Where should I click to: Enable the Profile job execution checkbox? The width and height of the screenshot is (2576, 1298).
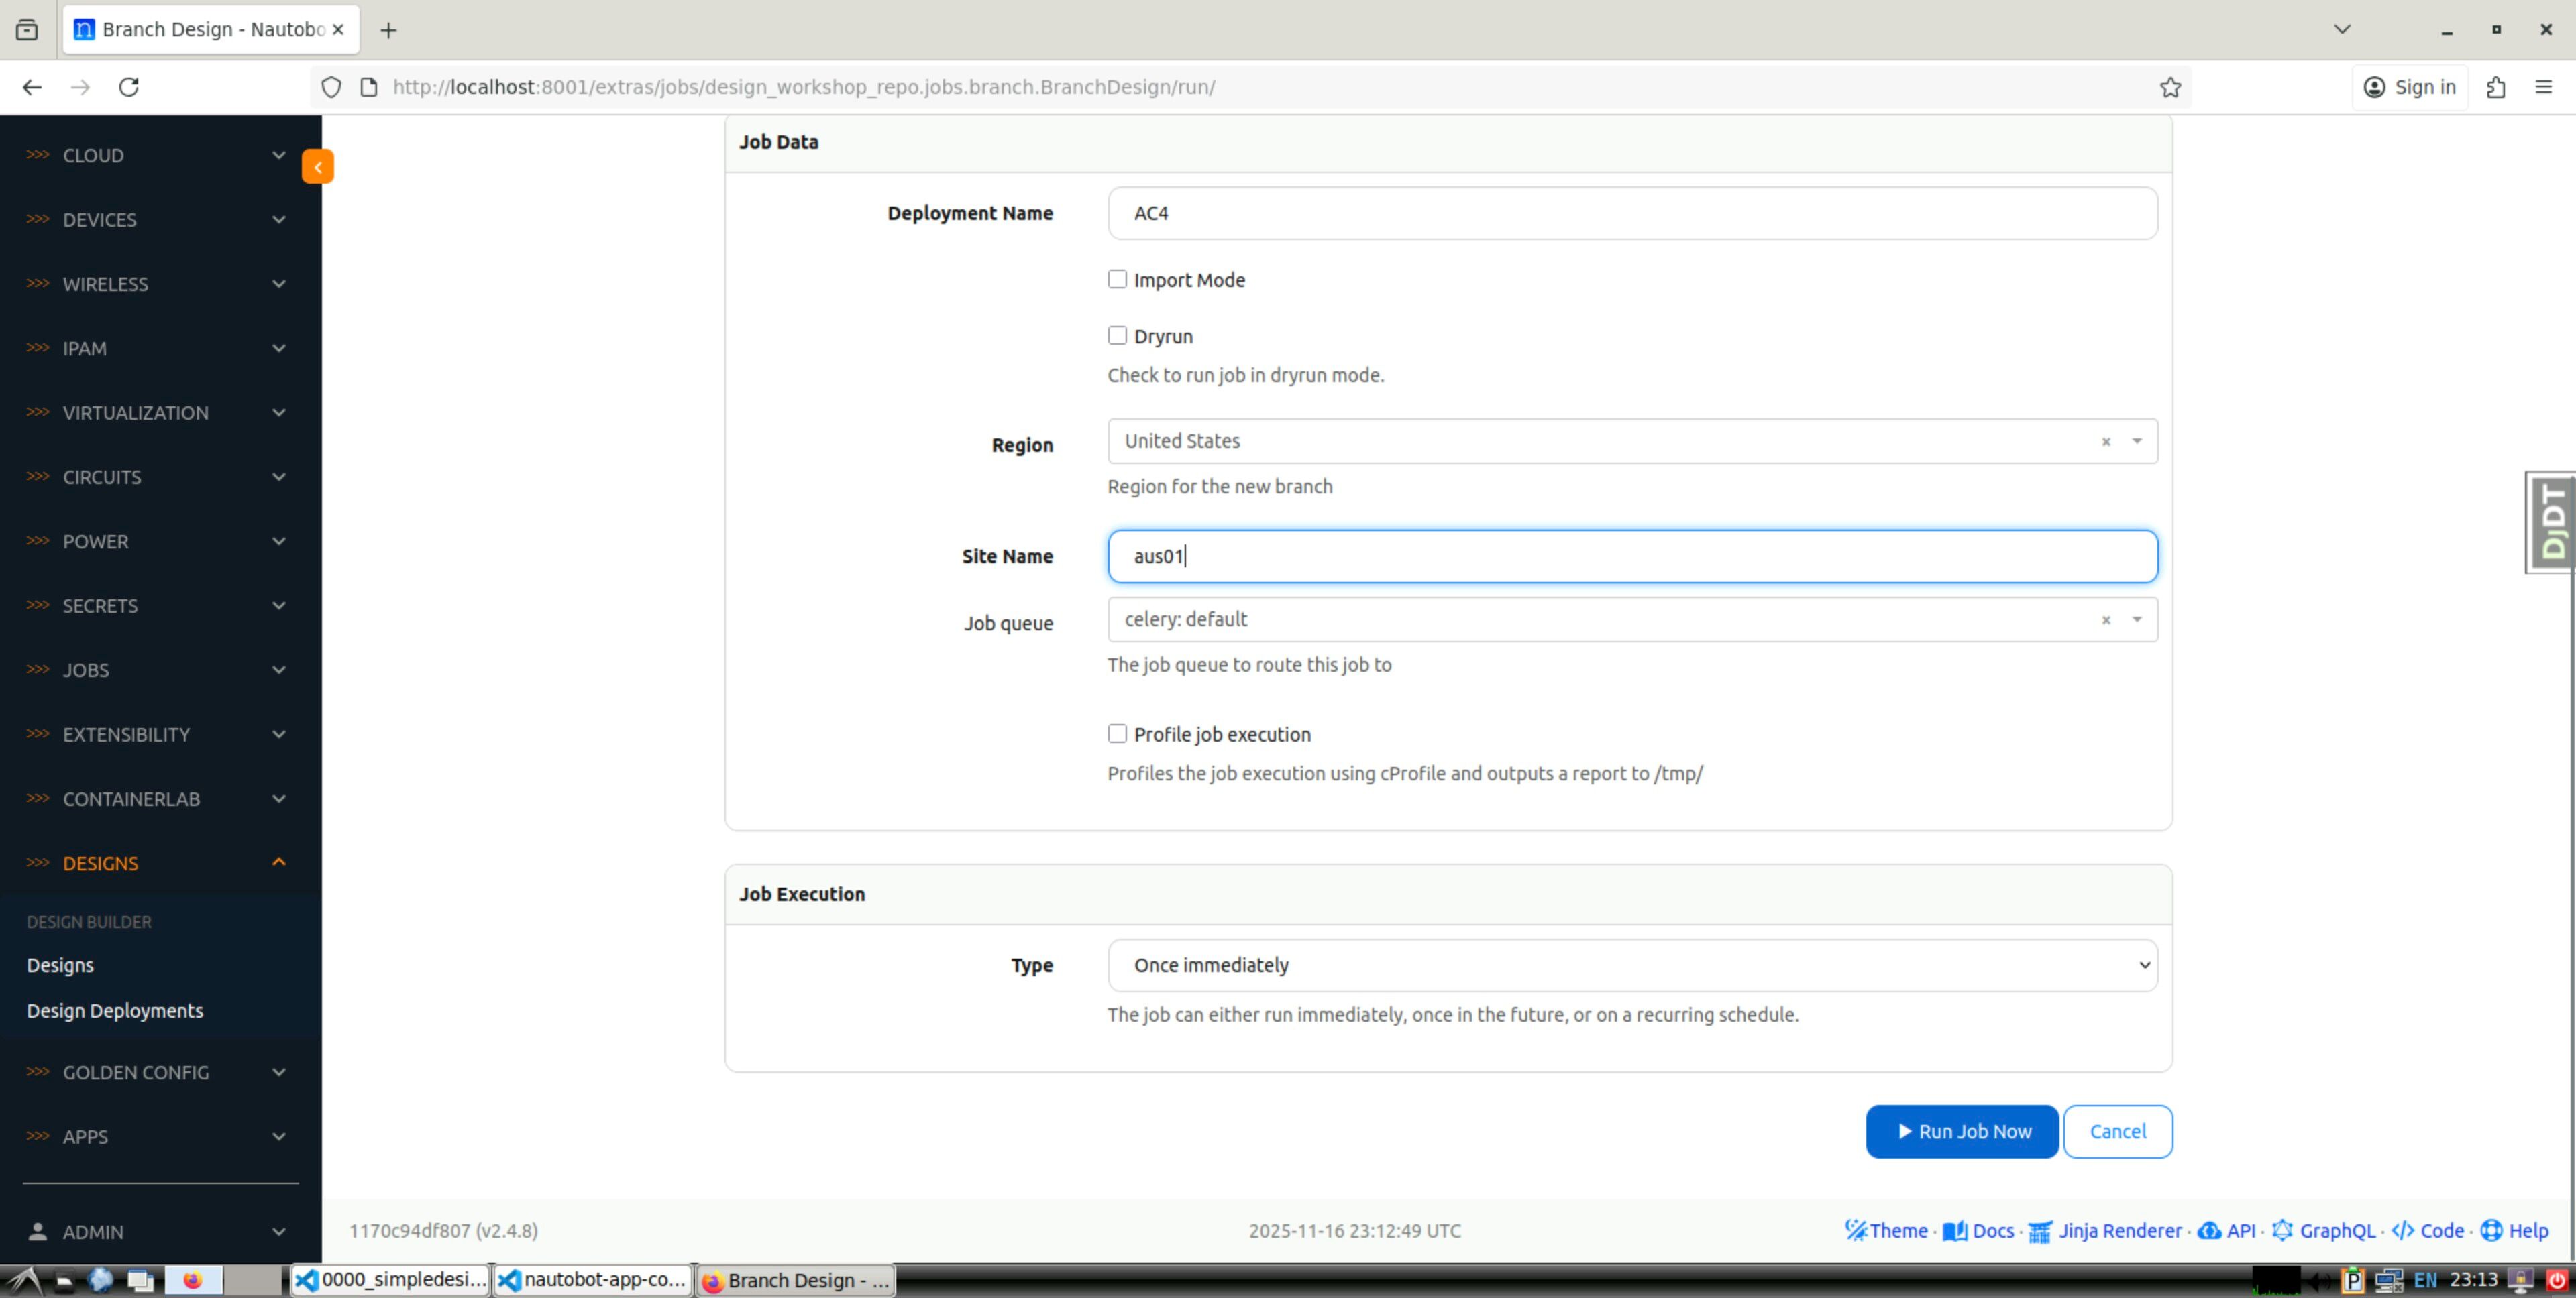[x=1117, y=733]
